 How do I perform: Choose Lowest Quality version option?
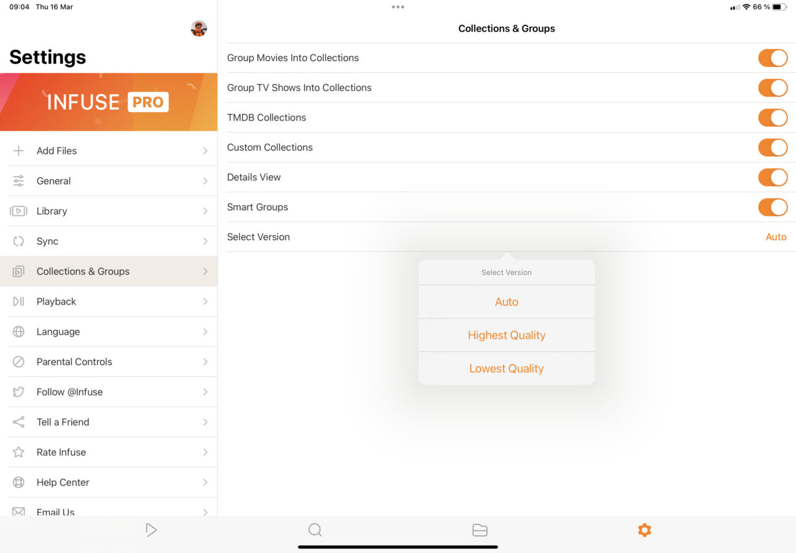click(507, 368)
